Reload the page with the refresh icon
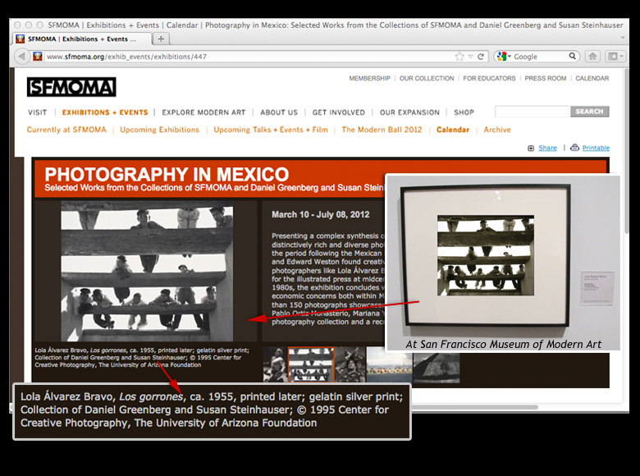Image resolution: width=640 pixels, height=476 pixels. click(x=480, y=57)
